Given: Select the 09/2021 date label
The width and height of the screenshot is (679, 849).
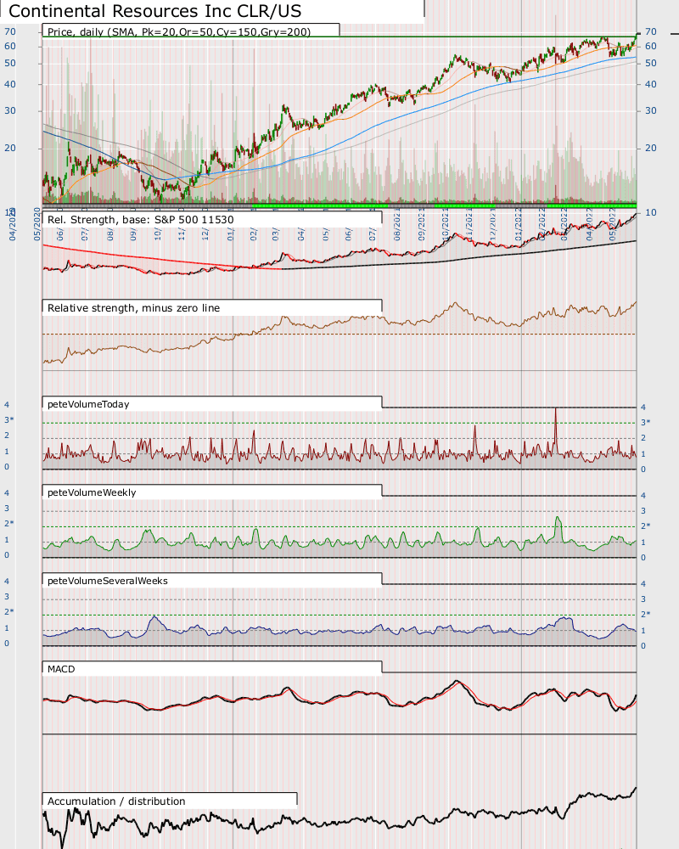Looking at the screenshot, I should click(x=421, y=224).
